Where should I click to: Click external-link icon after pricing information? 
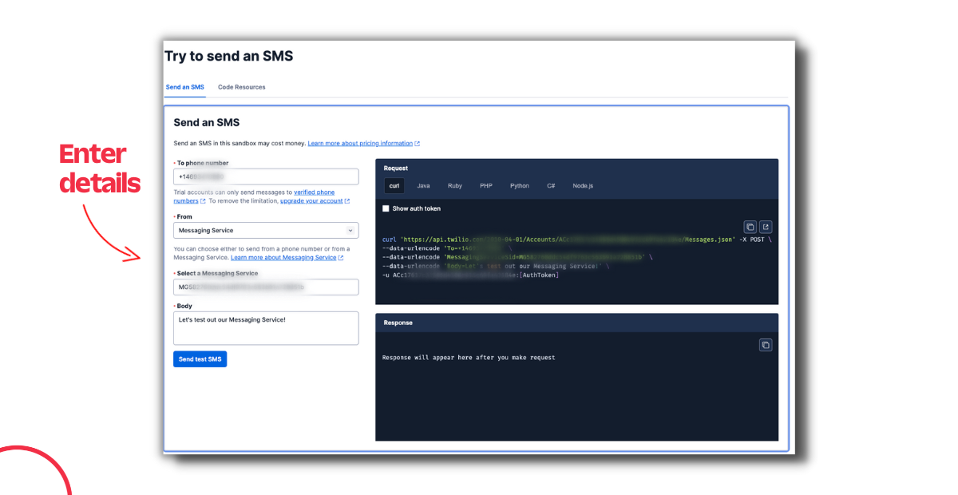pyautogui.click(x=418, y=144)
